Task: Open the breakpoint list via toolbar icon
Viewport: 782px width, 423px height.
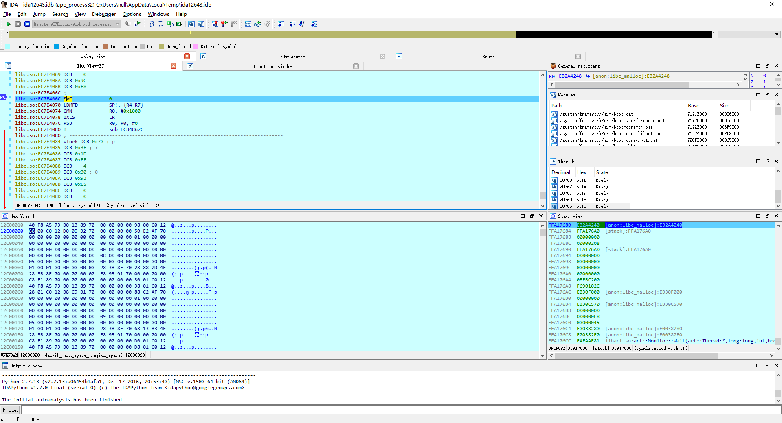Action: [215, 24]
